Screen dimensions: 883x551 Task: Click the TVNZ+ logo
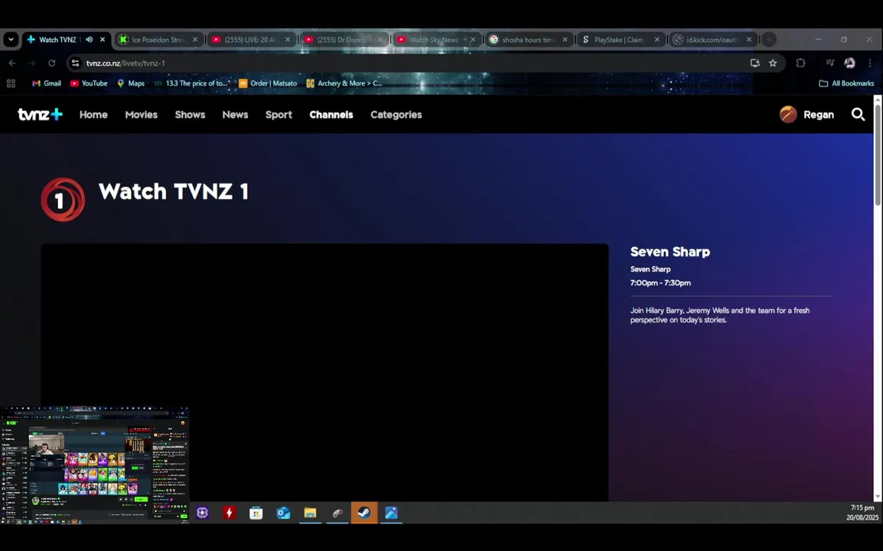[40, 114]
